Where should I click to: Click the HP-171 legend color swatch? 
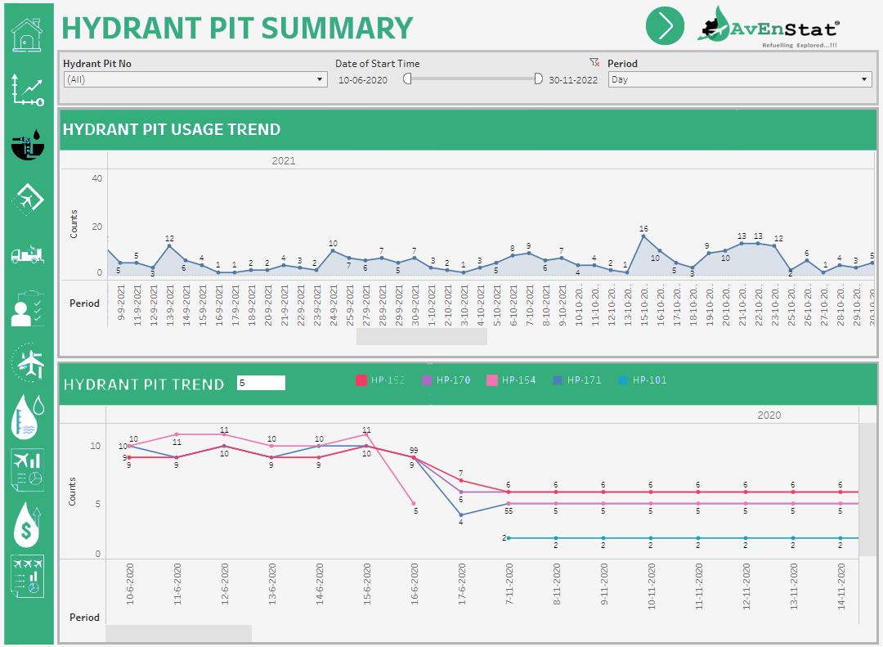click(x=558, y=380)
